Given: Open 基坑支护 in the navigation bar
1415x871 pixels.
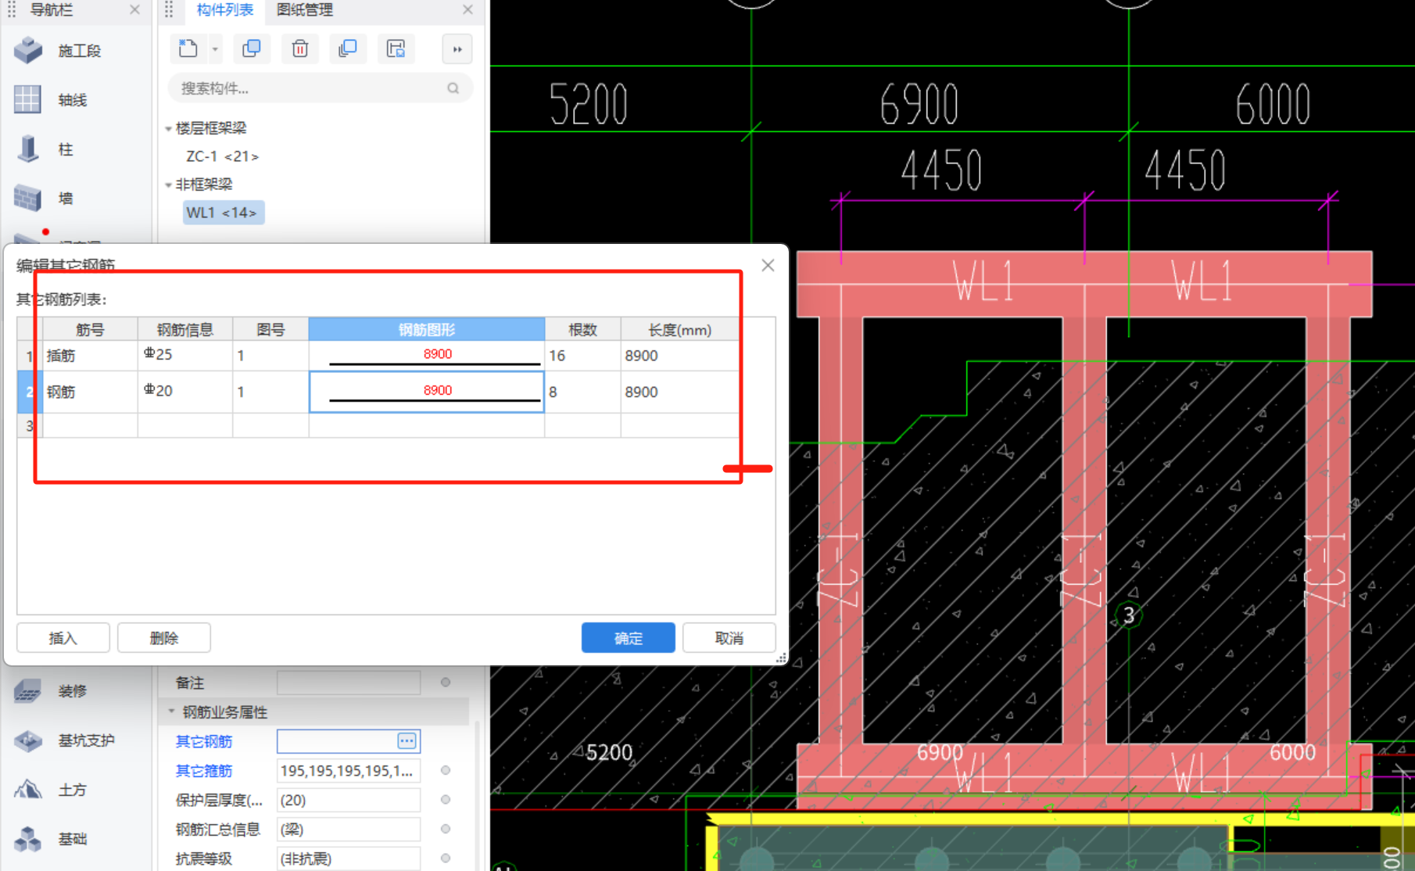Looking at the screenshot, I should (x=66, y=740).
